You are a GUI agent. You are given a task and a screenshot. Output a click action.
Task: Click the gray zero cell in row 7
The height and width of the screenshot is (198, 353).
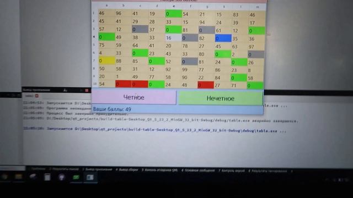190,62
